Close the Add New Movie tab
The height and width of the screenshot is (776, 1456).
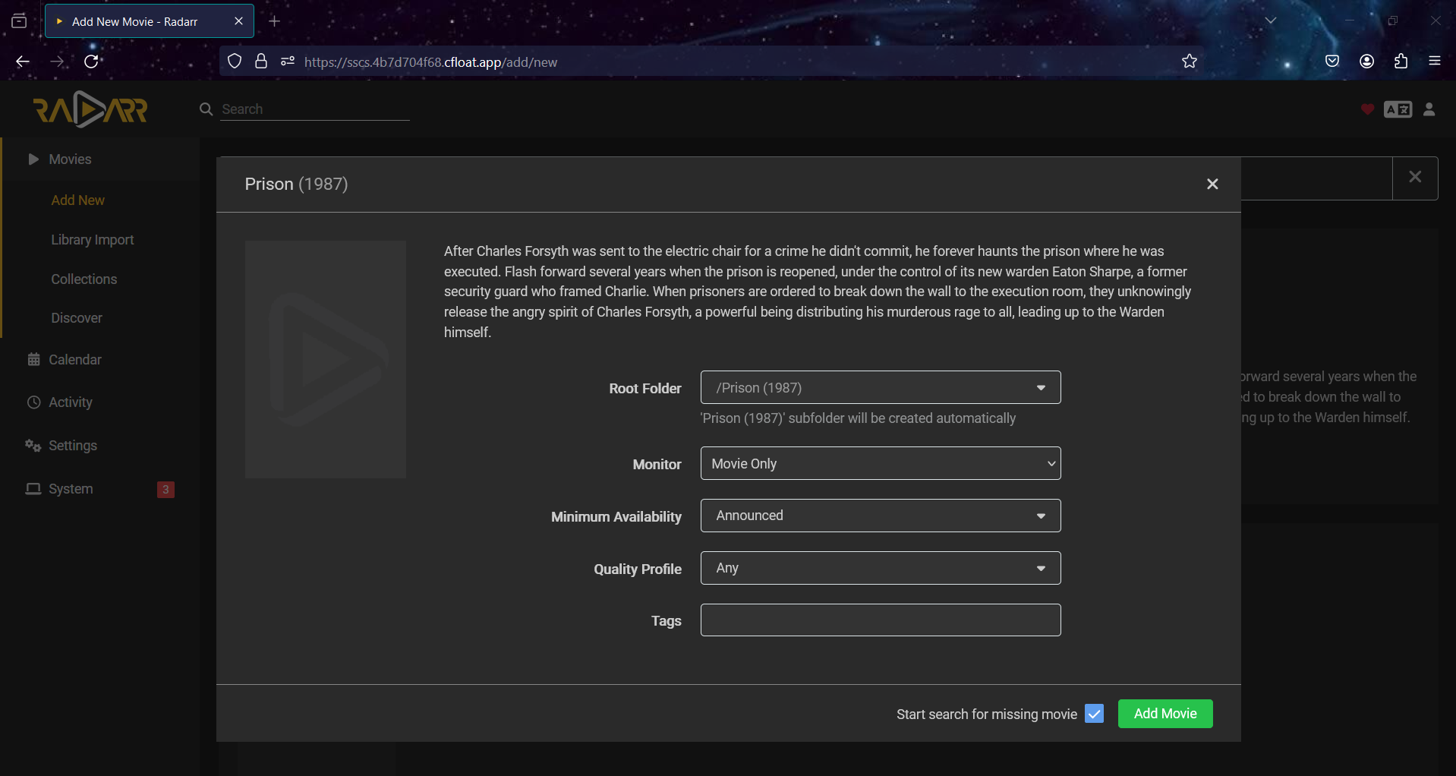click(238, 21)
